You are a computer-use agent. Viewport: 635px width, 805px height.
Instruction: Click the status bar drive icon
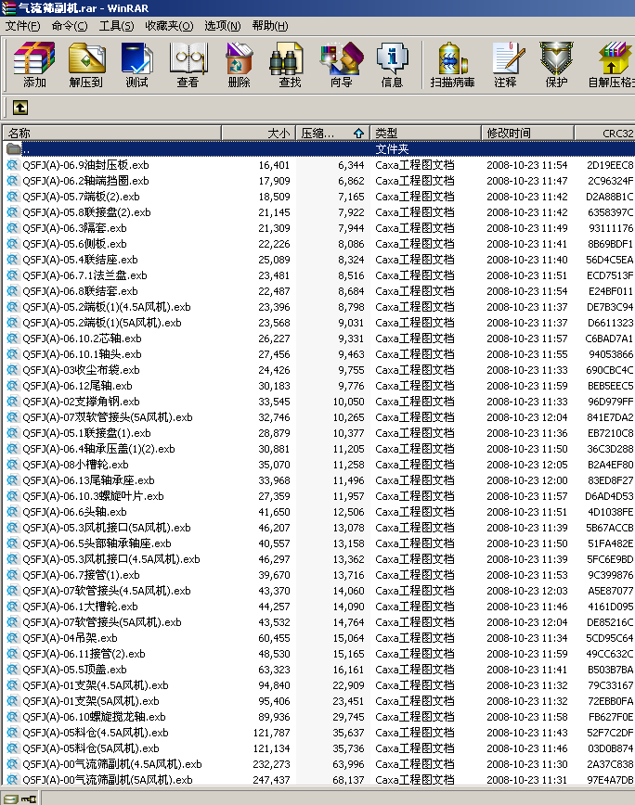(x=11, y=799)
